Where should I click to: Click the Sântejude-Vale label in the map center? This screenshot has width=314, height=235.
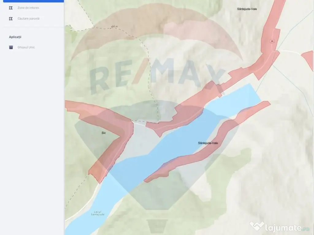(x=208, y=142)
